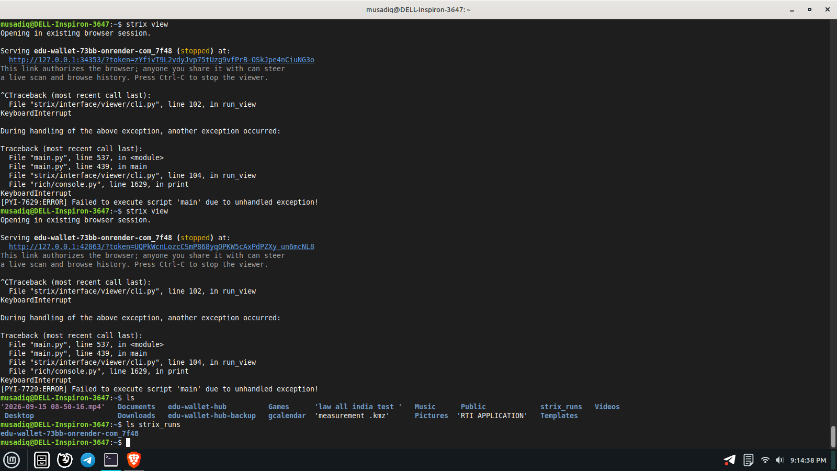Click the 'Public' directory name

click(473, 407)
